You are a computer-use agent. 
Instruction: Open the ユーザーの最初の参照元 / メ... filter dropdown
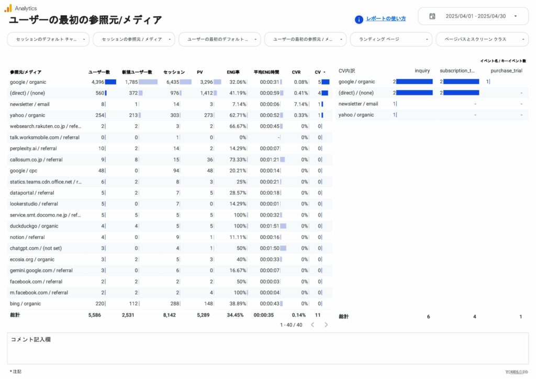point(306,39)
